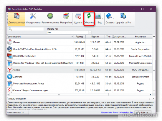The image size is (162, 121).
Task: Close the Панель описания panel
Action: (153, 99)
